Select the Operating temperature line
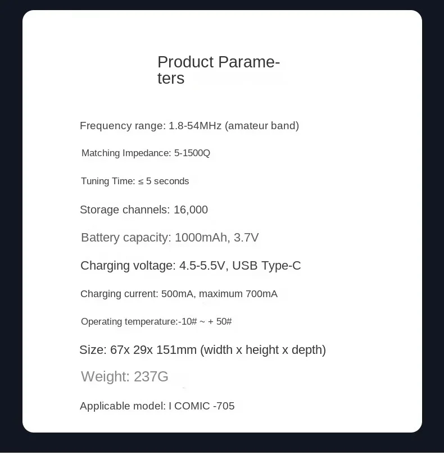The height and width of the screenshot is (455, 444). [156, 322]
